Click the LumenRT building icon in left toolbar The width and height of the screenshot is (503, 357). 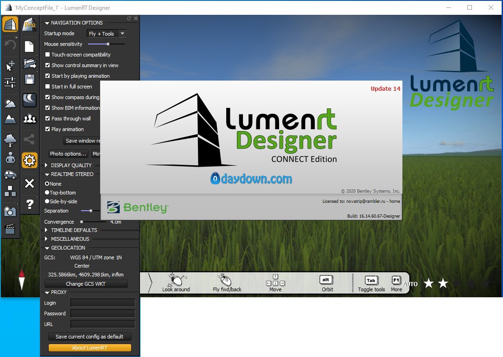pyautogui.click(x=10, y=25)
